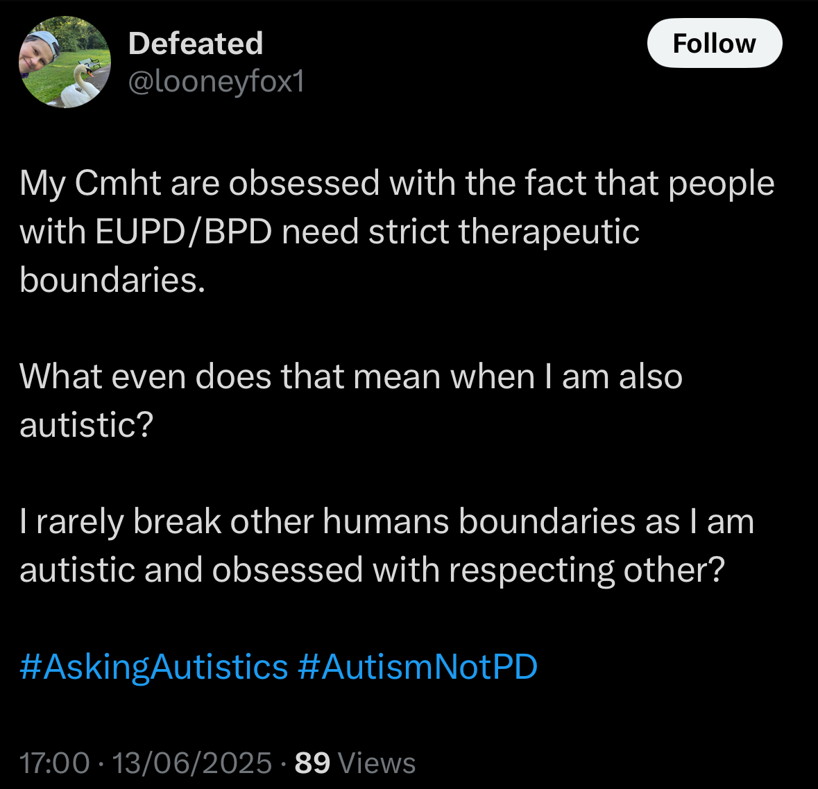Click the word humans in last paragraph
This screenshot has width=818, height=789.
pyautogui.click(x=386, y=521)
